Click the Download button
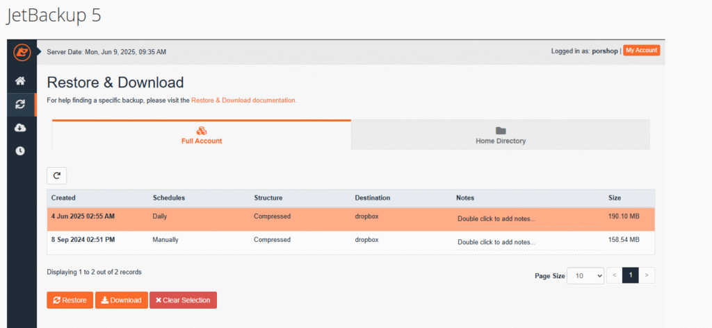Viewport: 712px width, 328px height. tap(121, 300)
